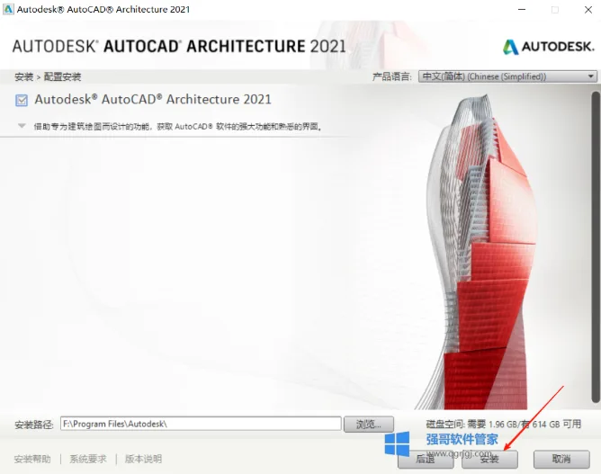This screenshot has height=474, width=601.
Task: Click the Autodesk logo in the header
Action: 549,47
